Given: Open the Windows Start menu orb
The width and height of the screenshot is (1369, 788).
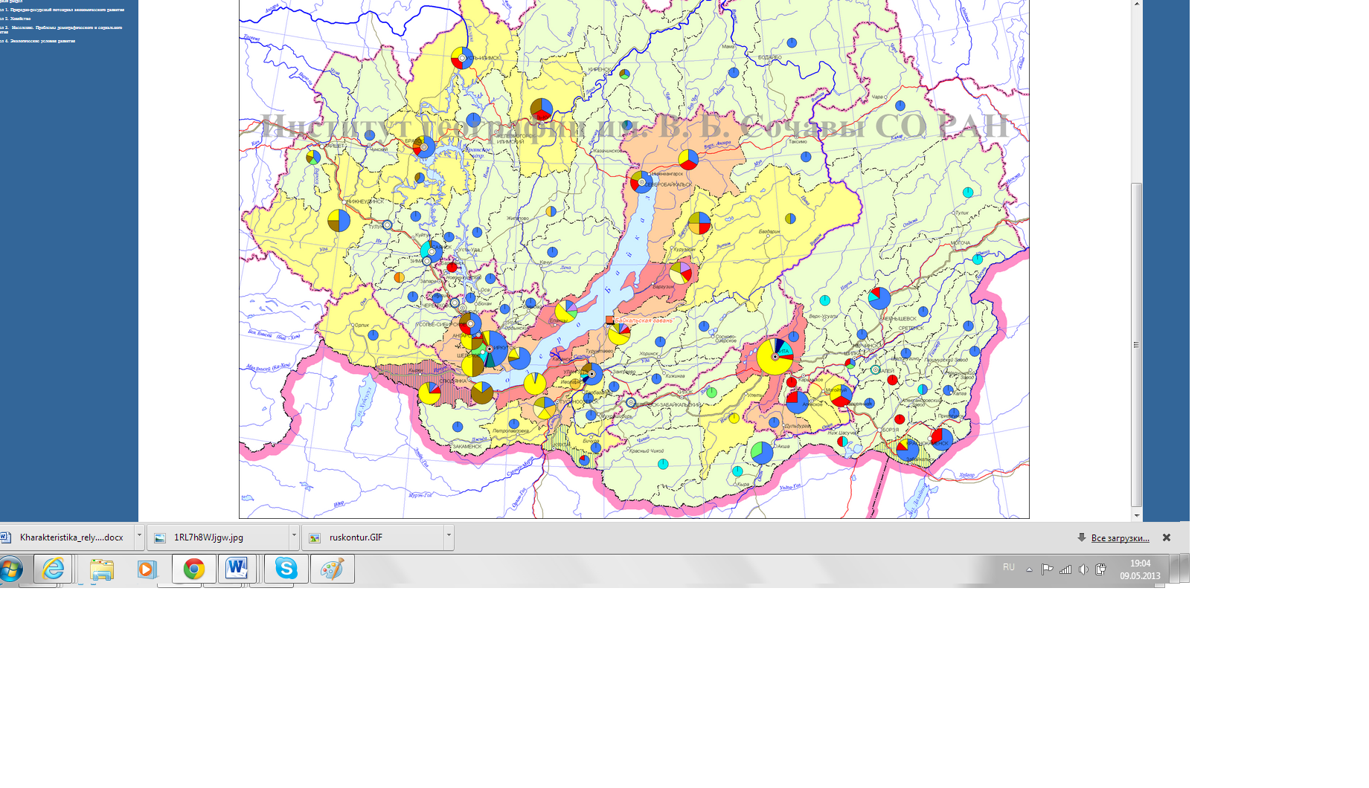Looking at the screenshot, I should pos(10,569).
